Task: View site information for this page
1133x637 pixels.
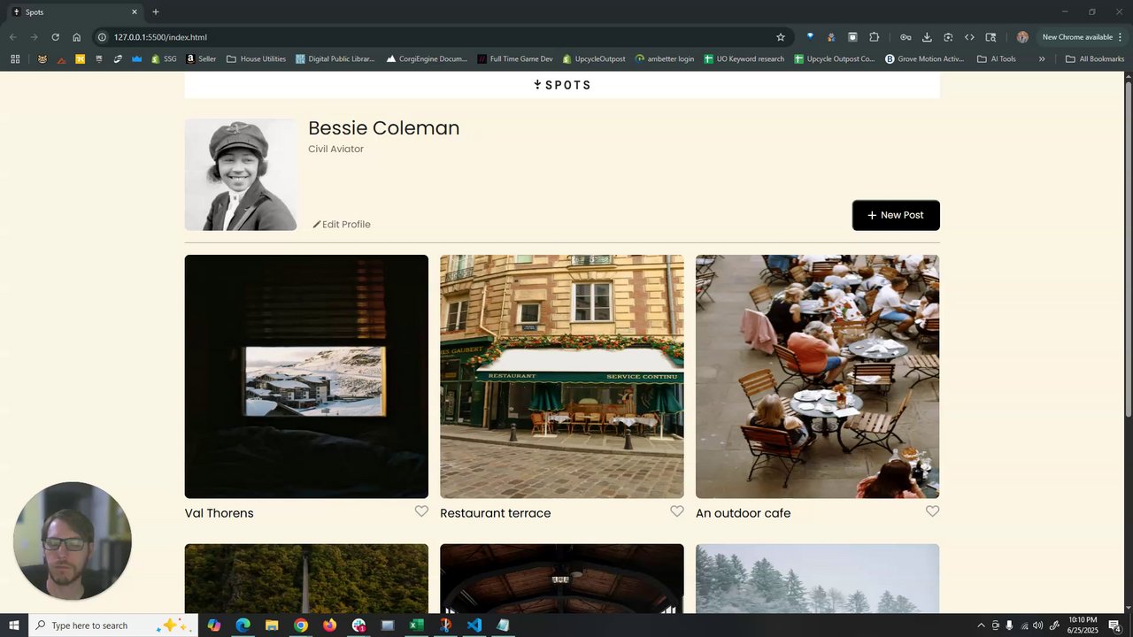Action: (102, 37)
